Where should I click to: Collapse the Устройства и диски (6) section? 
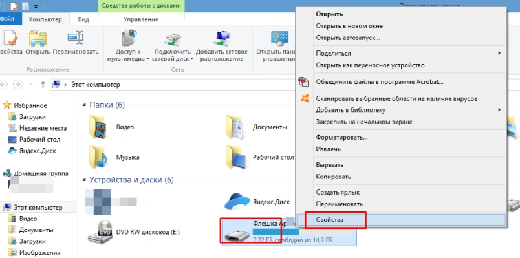[x=84, y=180]
